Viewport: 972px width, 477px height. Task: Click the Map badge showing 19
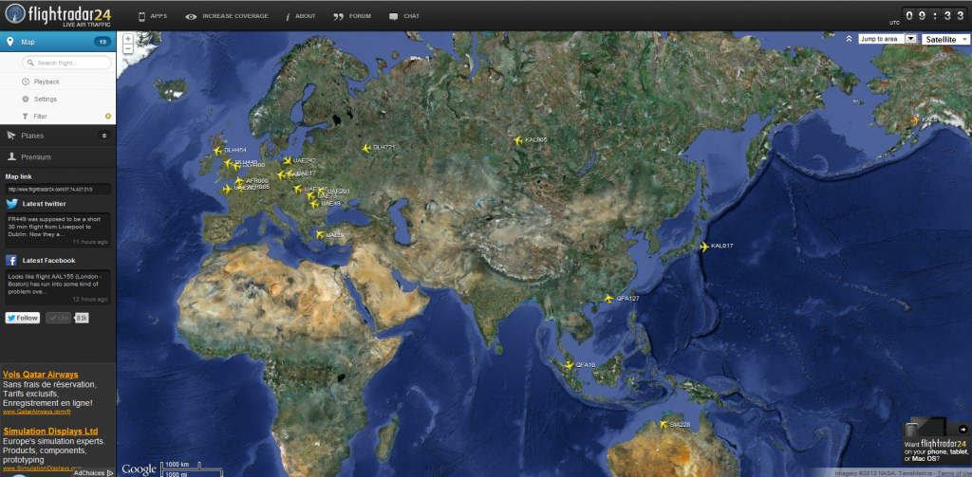(103, 42)
